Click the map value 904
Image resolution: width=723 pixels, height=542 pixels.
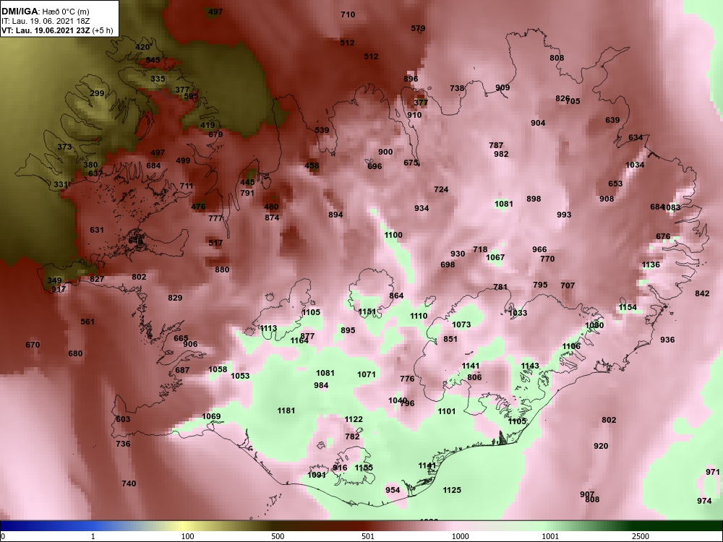(538, 123)
